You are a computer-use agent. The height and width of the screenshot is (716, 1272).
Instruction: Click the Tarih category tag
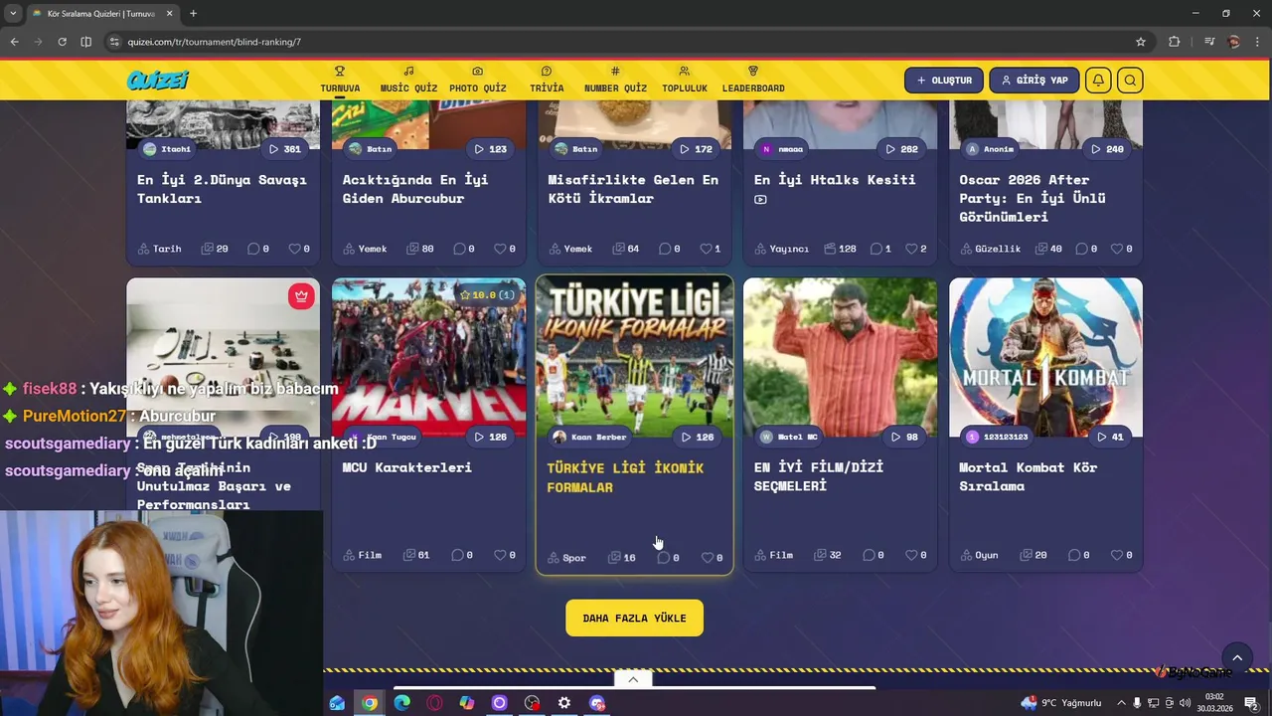coord(159,249)
